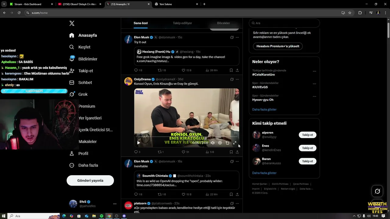Open more options on OnlyDrama post
Screen dimensions: 390x219
click(x=237, y=79)
